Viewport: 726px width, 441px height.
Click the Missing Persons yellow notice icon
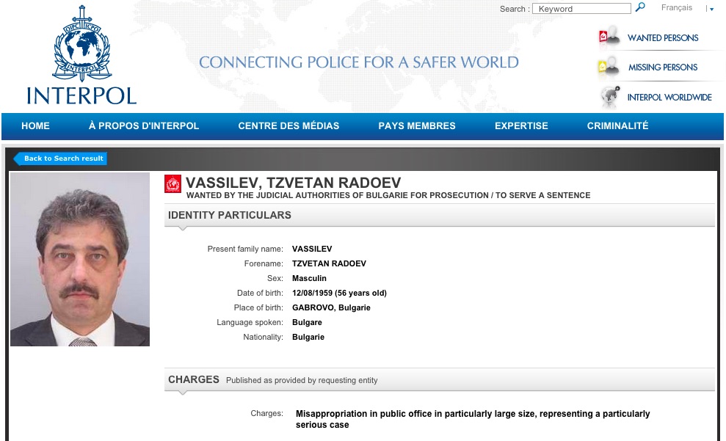pyautogui.click(x=609, y=67)
